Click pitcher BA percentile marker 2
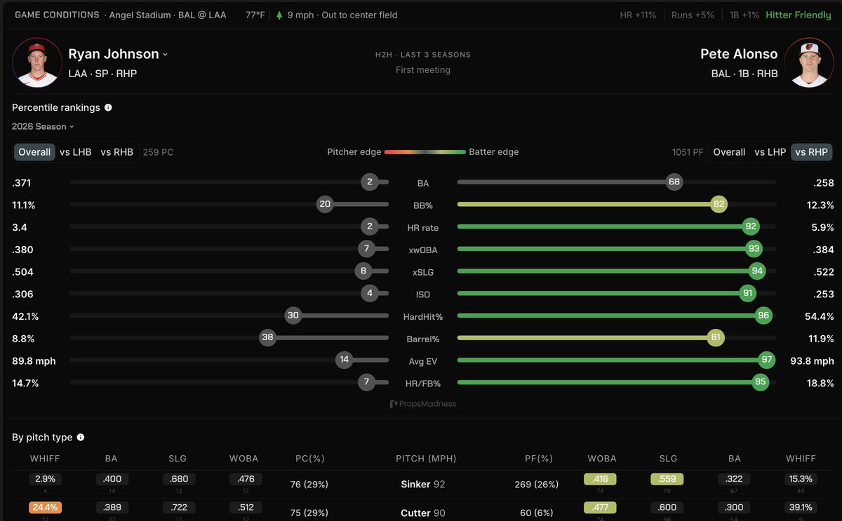This screenshot has width=842, height=521. [x=370, y=182]
